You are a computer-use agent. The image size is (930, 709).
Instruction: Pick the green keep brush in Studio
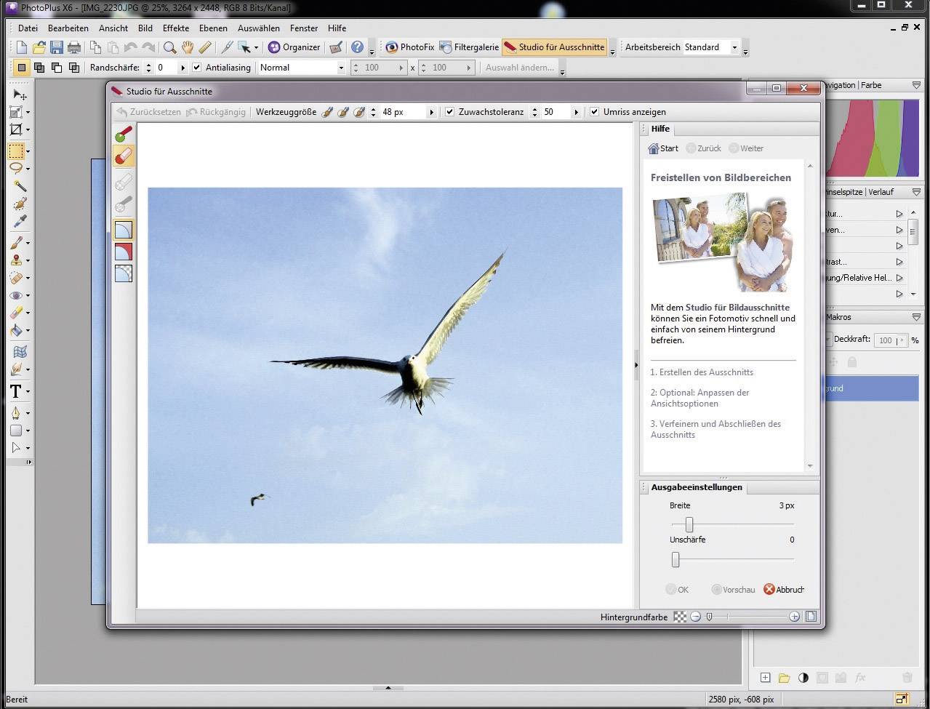(124, 135)
